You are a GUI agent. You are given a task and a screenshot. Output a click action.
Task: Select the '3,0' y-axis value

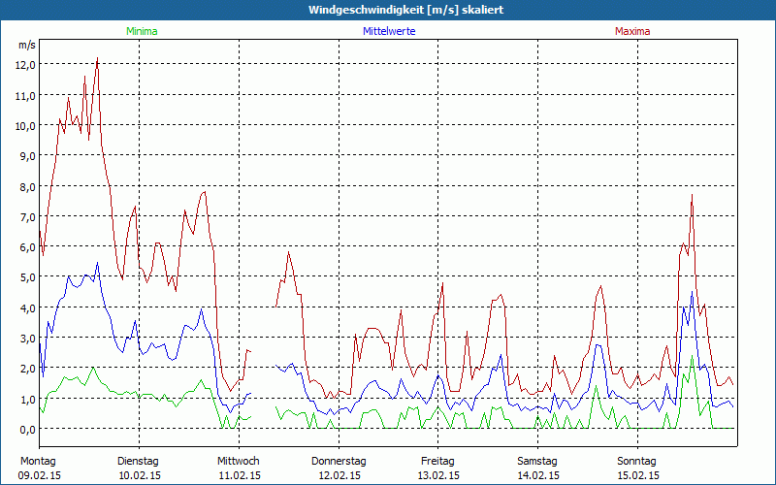tap(28, 338)
